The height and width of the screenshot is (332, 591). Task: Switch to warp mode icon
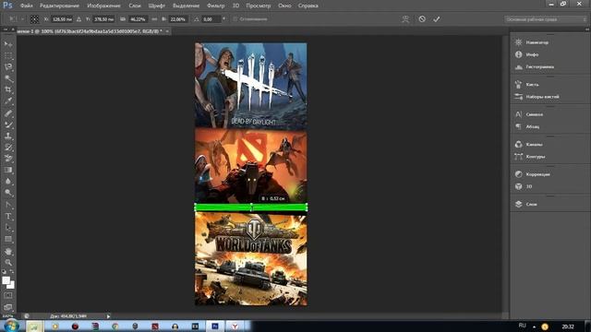tap(405, 19)
